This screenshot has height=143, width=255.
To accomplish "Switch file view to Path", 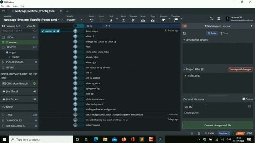I will tap(212, 33).
